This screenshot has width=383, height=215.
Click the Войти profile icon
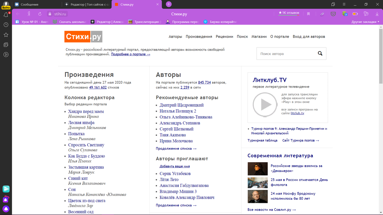[6, 5]
